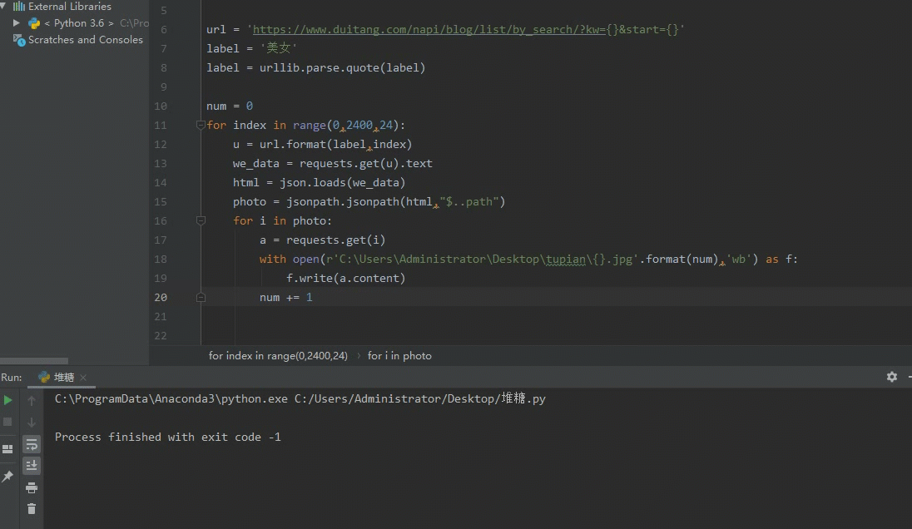The image size is (912, 529).
Task: Click 'url.format(label,index)' on line 12
Action: (x=335, y=144)
